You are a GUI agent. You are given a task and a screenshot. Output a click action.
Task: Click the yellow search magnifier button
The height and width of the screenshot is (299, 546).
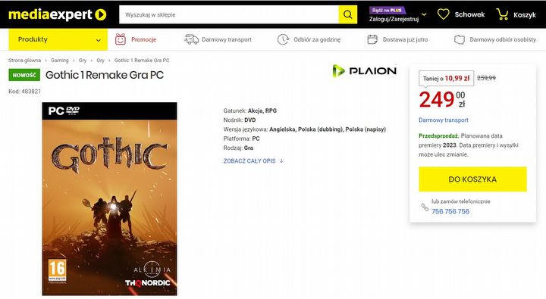(347, 14)
